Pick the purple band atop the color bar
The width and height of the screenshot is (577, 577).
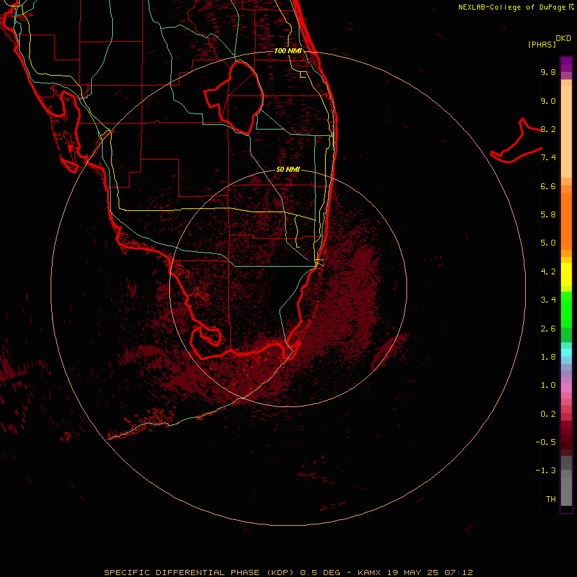tap(566, 64)
